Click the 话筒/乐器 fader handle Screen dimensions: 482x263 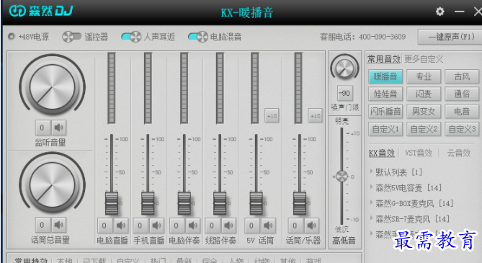pos(300,203)
